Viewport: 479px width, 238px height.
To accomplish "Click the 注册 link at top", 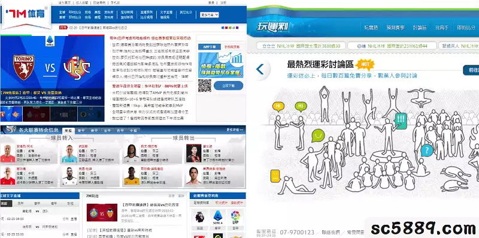I will click(223, 2).
